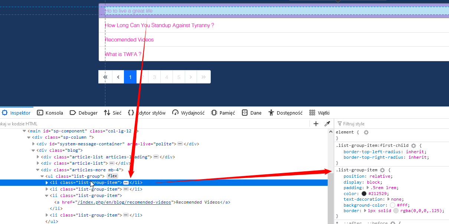449x224 pixels.
Task: Switch to the Dostępność tab
Action: [x=285, y=113]
